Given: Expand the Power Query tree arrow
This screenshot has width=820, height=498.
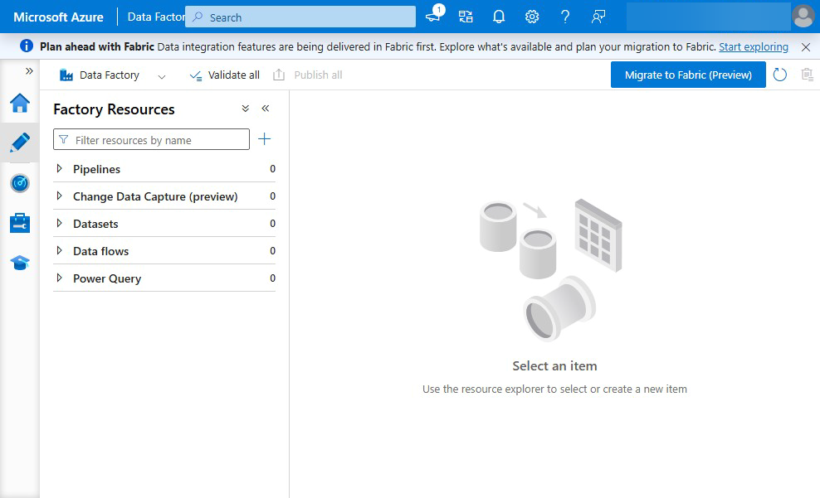Looking at the screenshot, I should pyautogui.click(x=59, y=278).
